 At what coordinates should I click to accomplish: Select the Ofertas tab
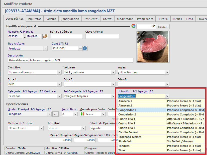tap(108, 19)
